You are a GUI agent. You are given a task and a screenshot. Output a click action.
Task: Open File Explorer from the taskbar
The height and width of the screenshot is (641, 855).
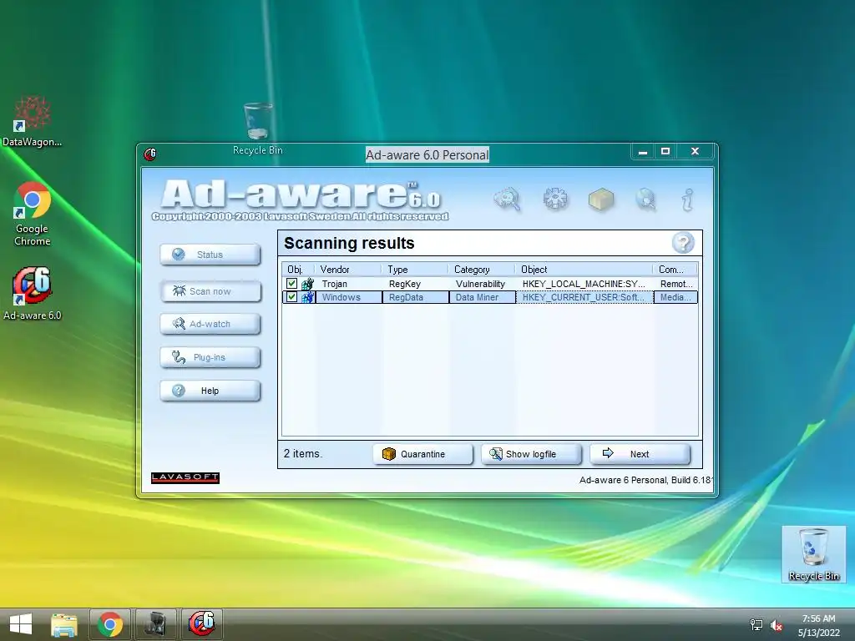coord(63,624)
